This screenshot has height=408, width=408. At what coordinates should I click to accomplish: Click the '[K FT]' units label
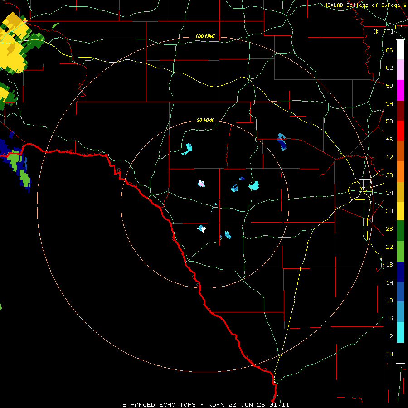383,32
